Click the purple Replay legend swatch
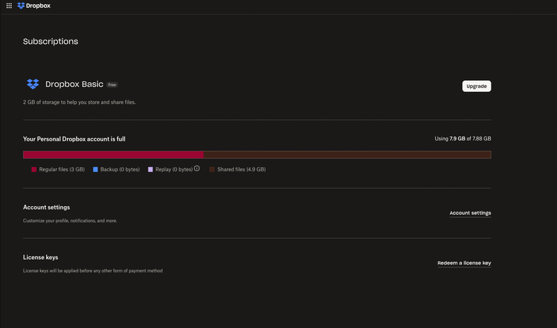This screenshot has height=328, width=557. click(x=150, y=169)
